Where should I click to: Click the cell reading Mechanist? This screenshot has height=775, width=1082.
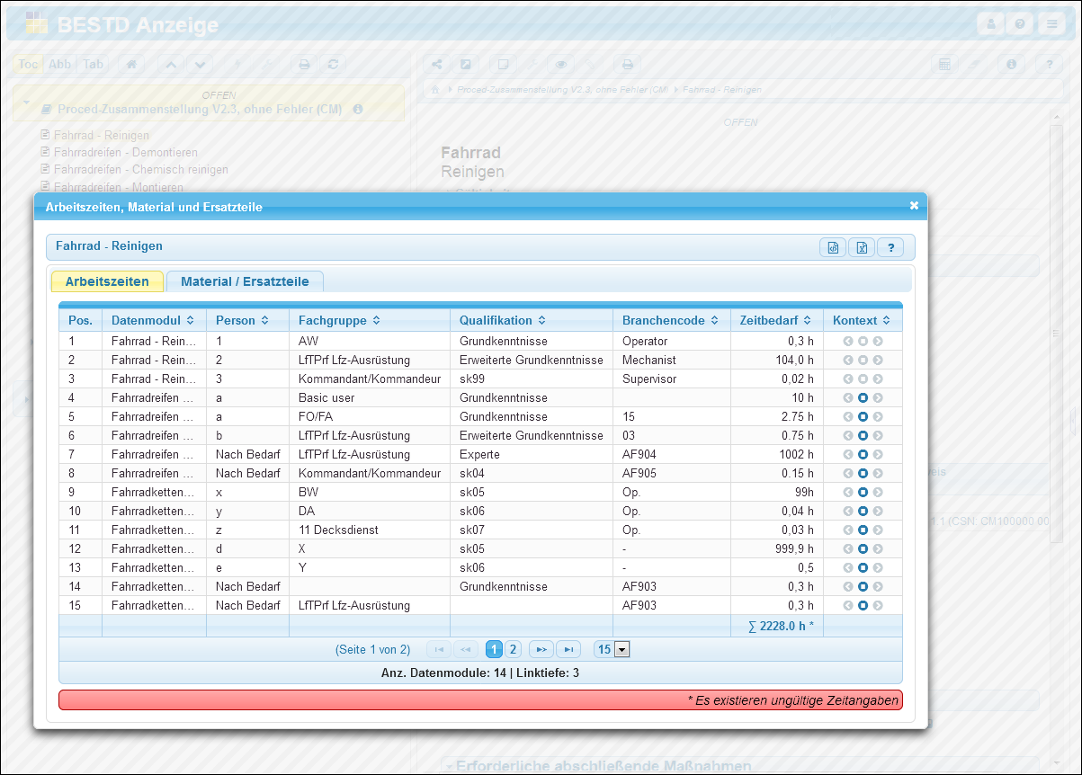tap(671, 360)
